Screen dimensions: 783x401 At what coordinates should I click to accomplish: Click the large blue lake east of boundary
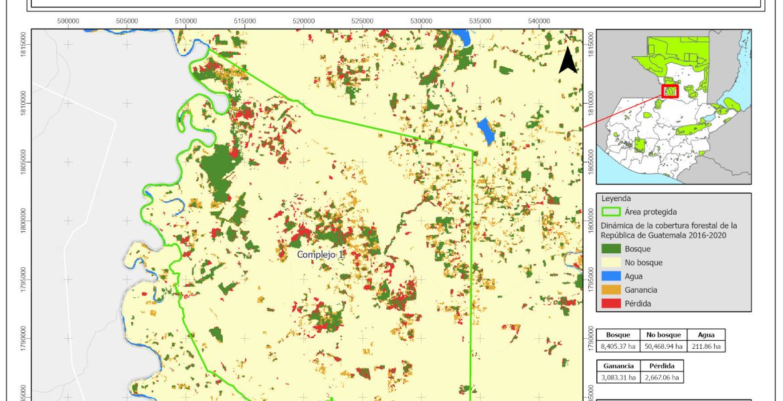pos(486,131)
